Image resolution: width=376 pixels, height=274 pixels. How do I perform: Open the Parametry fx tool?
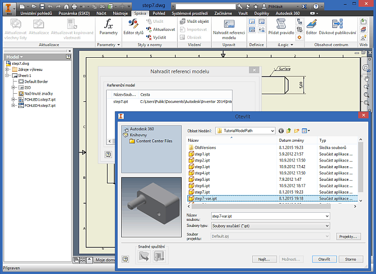point(109,27)
